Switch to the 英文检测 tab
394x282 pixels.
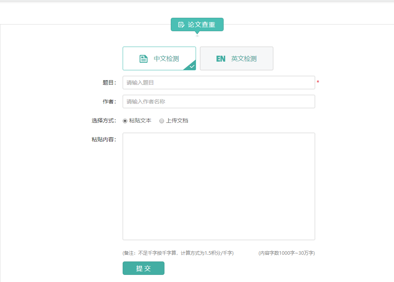(237, 58)
